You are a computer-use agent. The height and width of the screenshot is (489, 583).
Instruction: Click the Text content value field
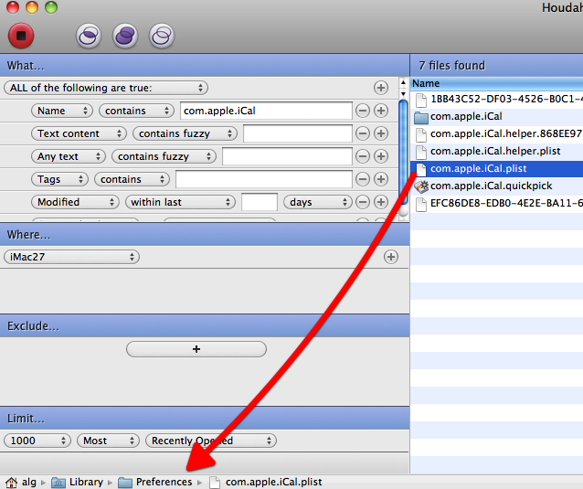(298, 133)
